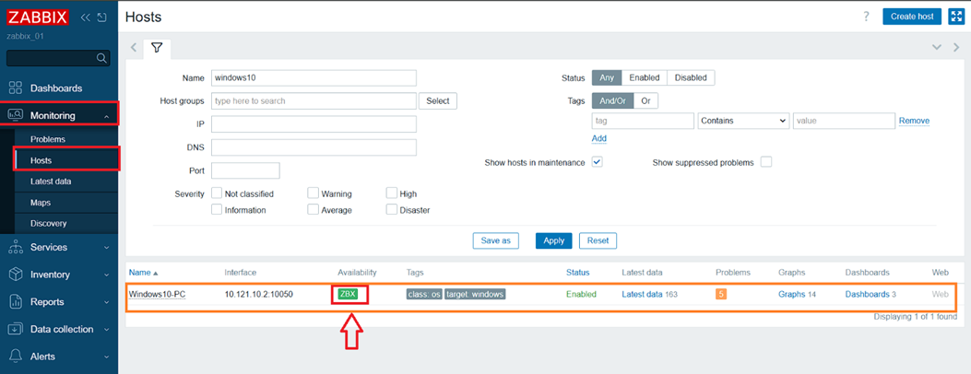Click the Alerts bell icon
Viewport: 971px width, 374px height.
click(16, 356)
